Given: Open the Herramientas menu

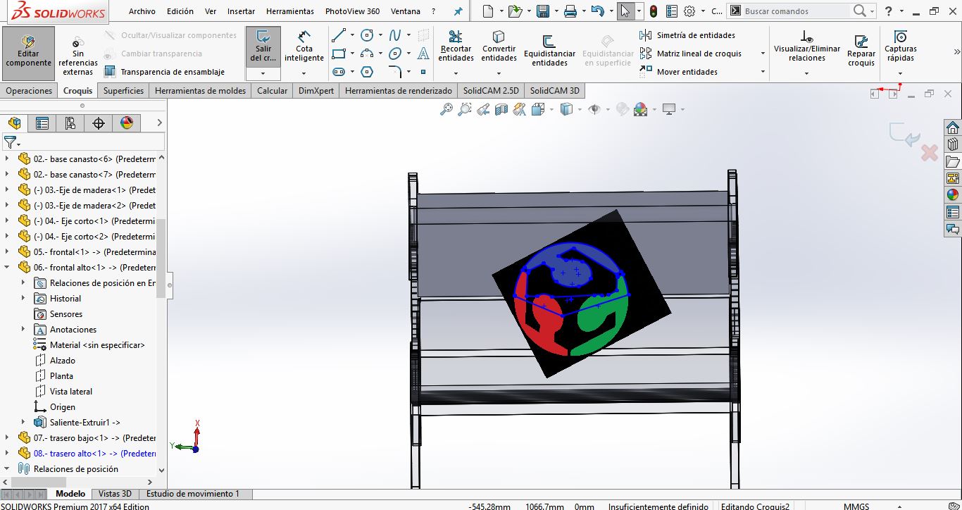Looking at the screenshot, I should pos(290,11).
